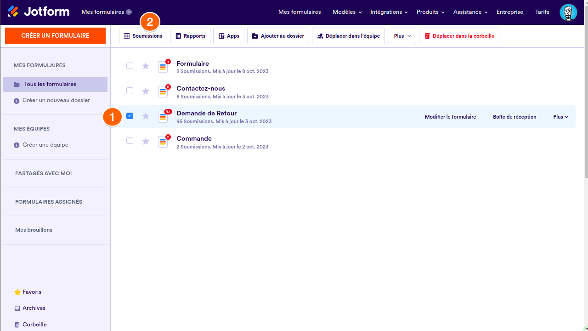
Task: Open Mes brouillons in sidebar
Action: [x=34, y=230]
